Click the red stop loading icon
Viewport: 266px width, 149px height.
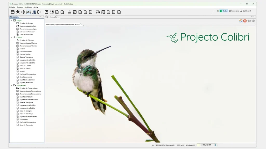click(x=245, y=21)
